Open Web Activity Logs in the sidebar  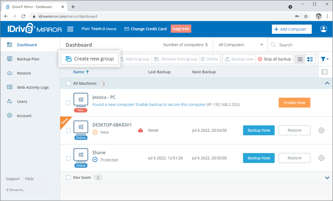pos(33,87)
